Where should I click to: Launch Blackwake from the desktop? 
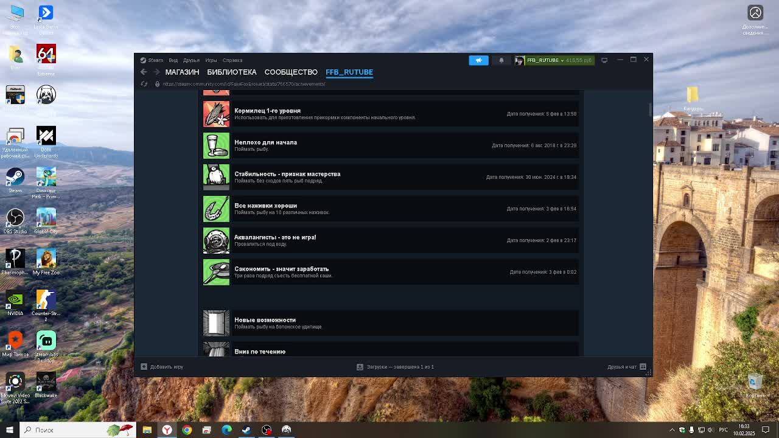pos(46,384)
